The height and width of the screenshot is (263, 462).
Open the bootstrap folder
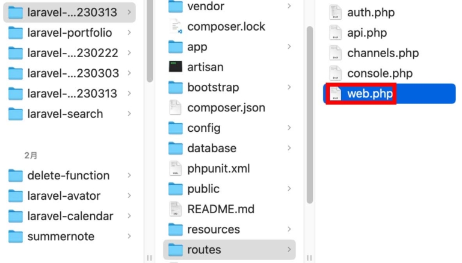point(213,87)
